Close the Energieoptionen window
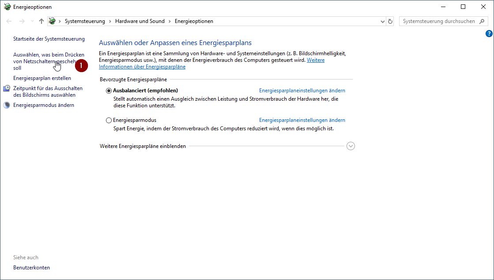 coord(483,7)
